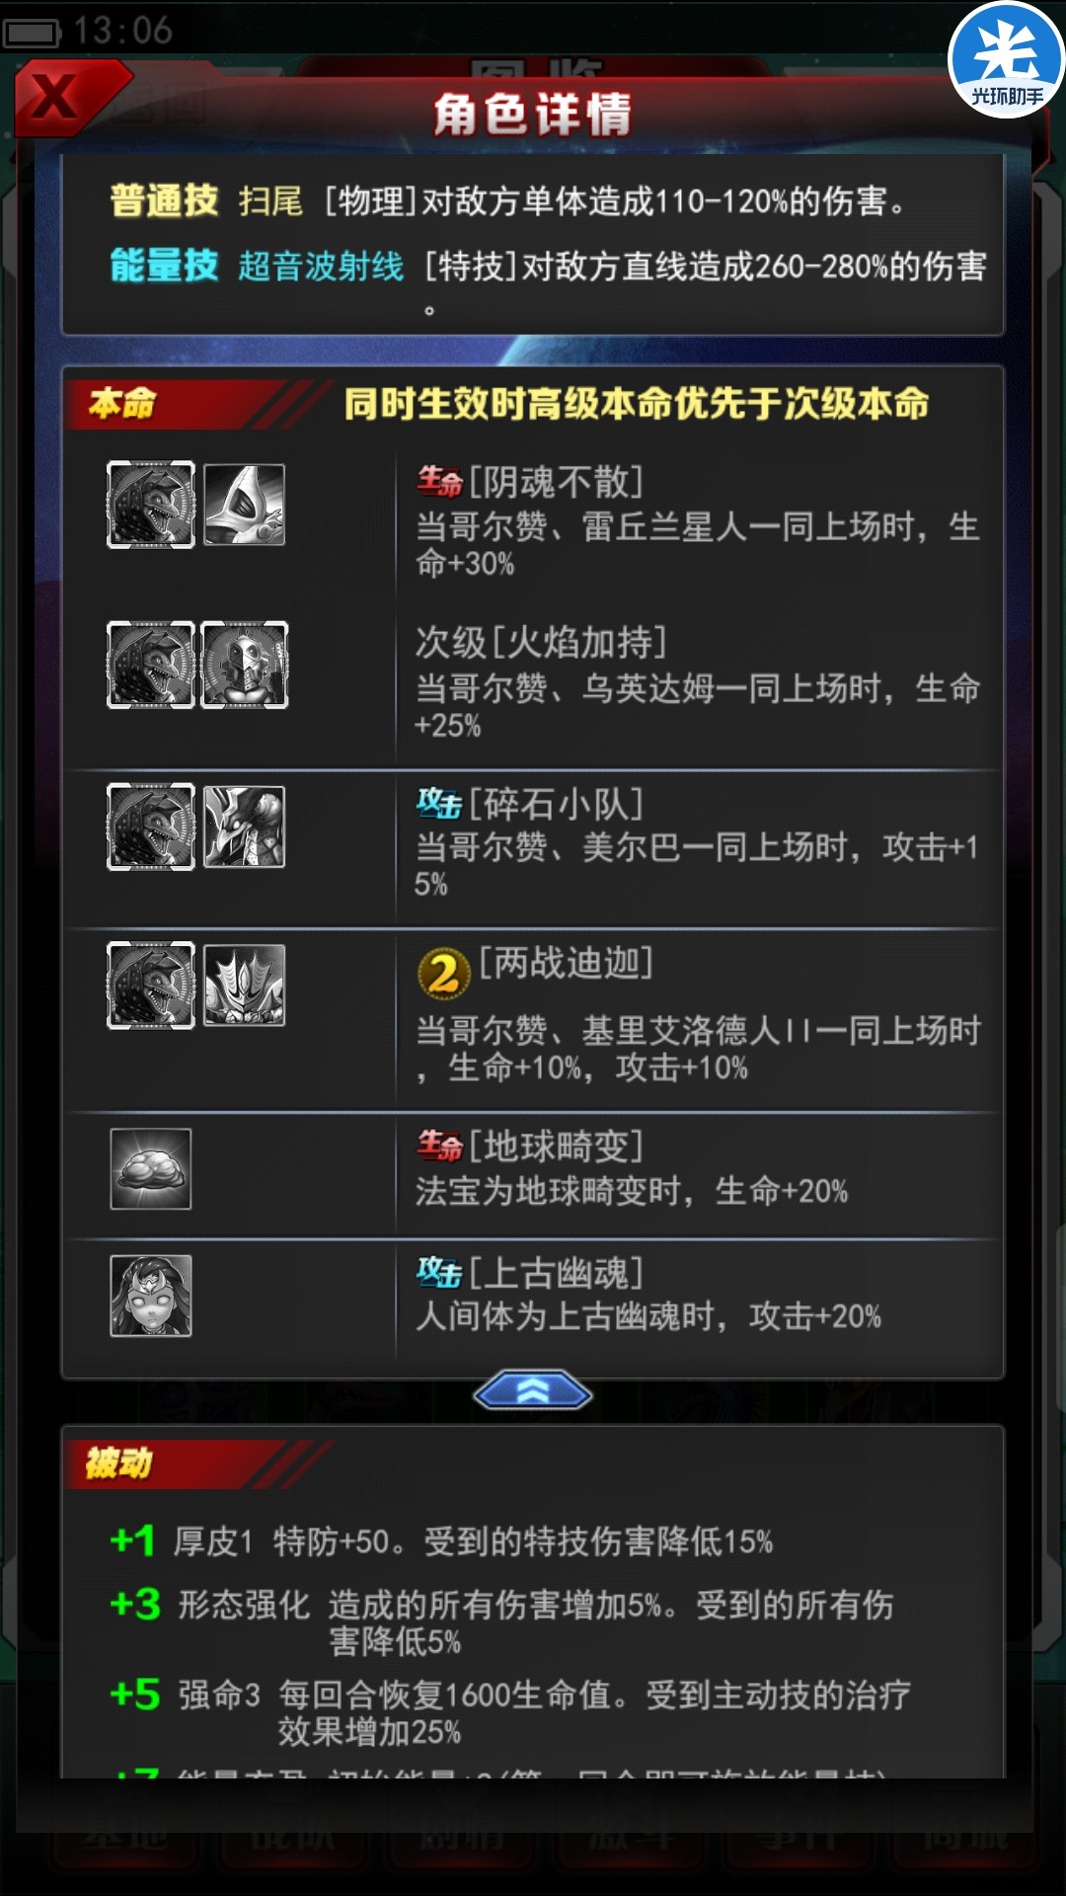Viewport: 1066px width, 1896px height.
Task: Tap the 上古幽魂 human form portrait
Action: tap(151, 1296)
